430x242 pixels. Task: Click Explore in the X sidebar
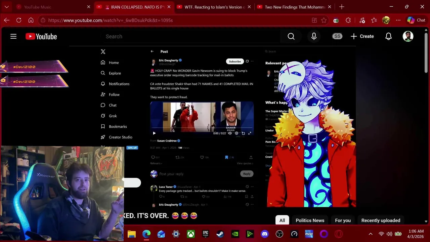click(x=111, y=73)
